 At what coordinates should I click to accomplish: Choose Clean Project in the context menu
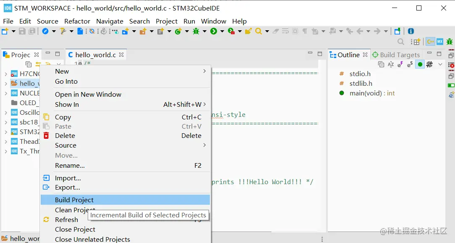[x=125, y=210]
